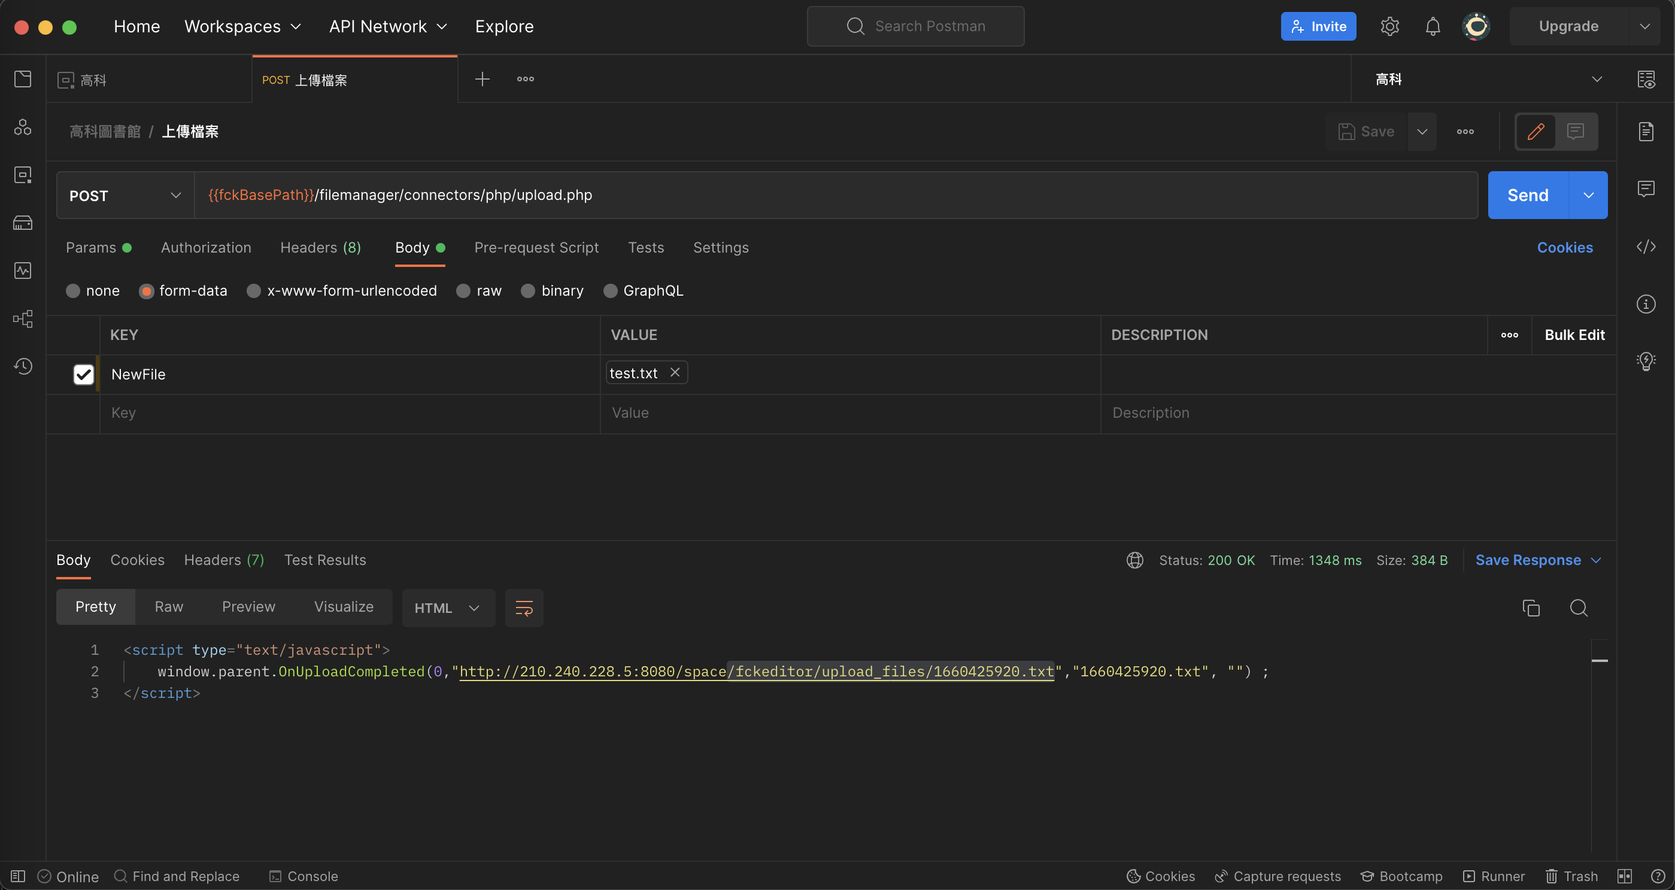
Task: Click the network globe icon near Status
Action: tap(1134, 560)
